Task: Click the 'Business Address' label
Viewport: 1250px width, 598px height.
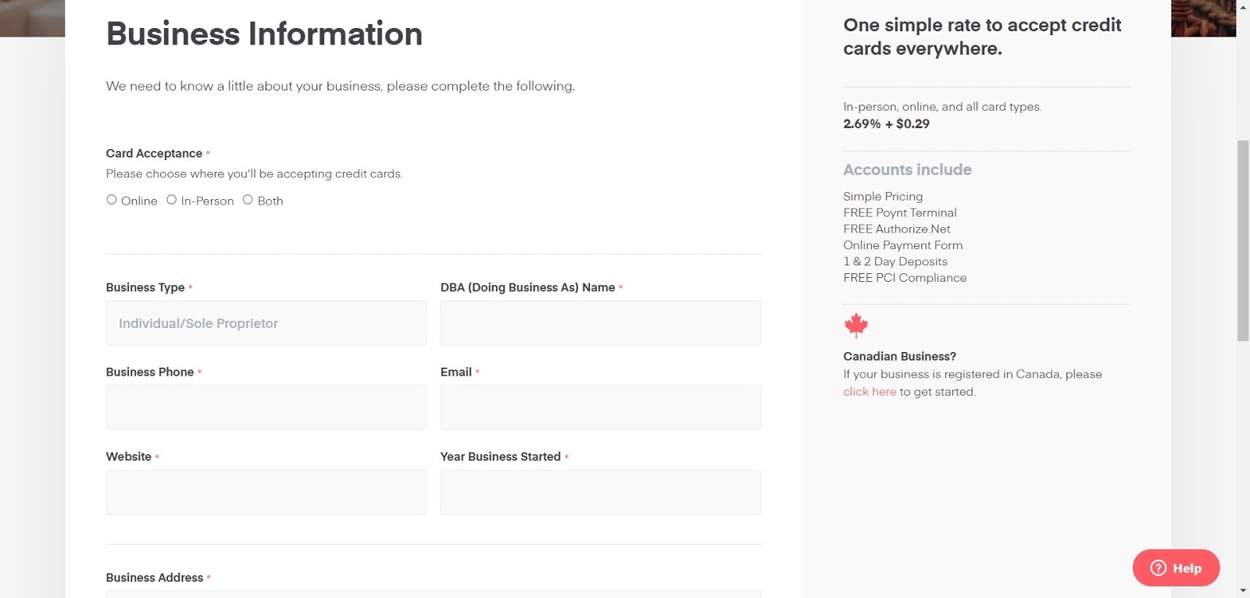Action: tap(155, 578)
